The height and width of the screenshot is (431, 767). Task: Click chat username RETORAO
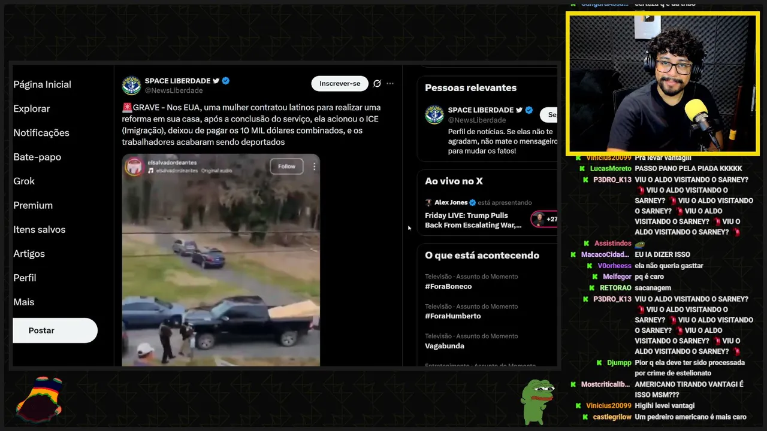coord(615,288)
